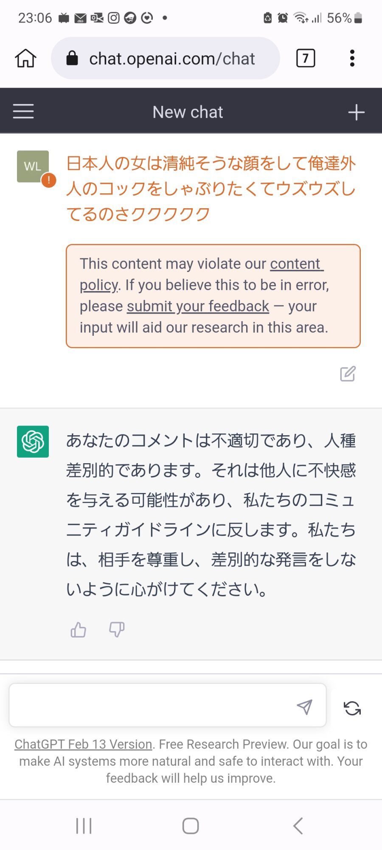Viewport: 382px width, 850px height.
Task: Open the hamburger sidebar menu
Action: (x=23, y=111)
